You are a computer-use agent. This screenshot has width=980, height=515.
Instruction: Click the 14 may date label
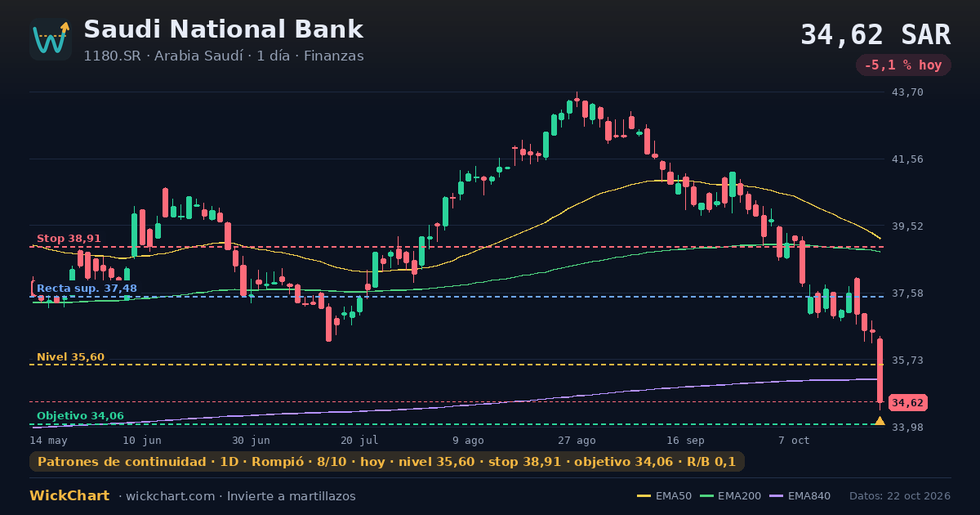(47, 440)
